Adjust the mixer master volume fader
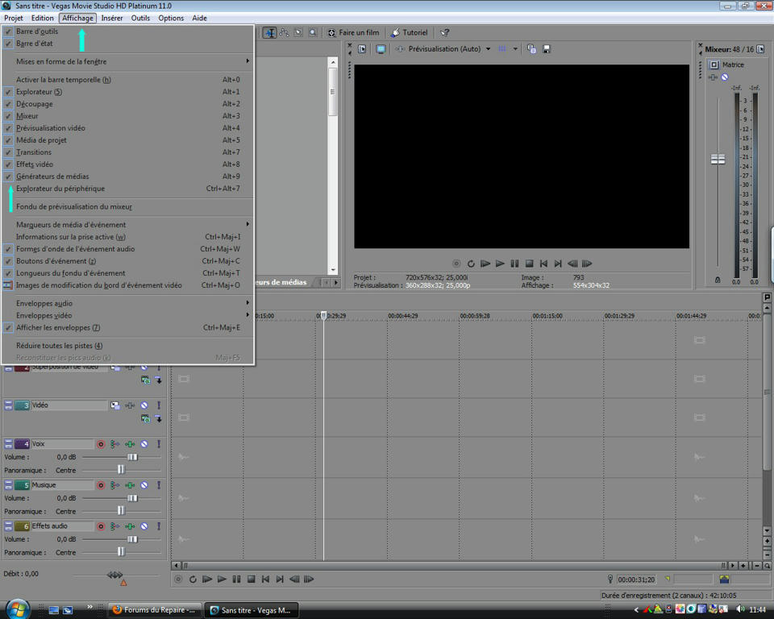The width and height of the screenshot is (774, 619). coord(718,159)
